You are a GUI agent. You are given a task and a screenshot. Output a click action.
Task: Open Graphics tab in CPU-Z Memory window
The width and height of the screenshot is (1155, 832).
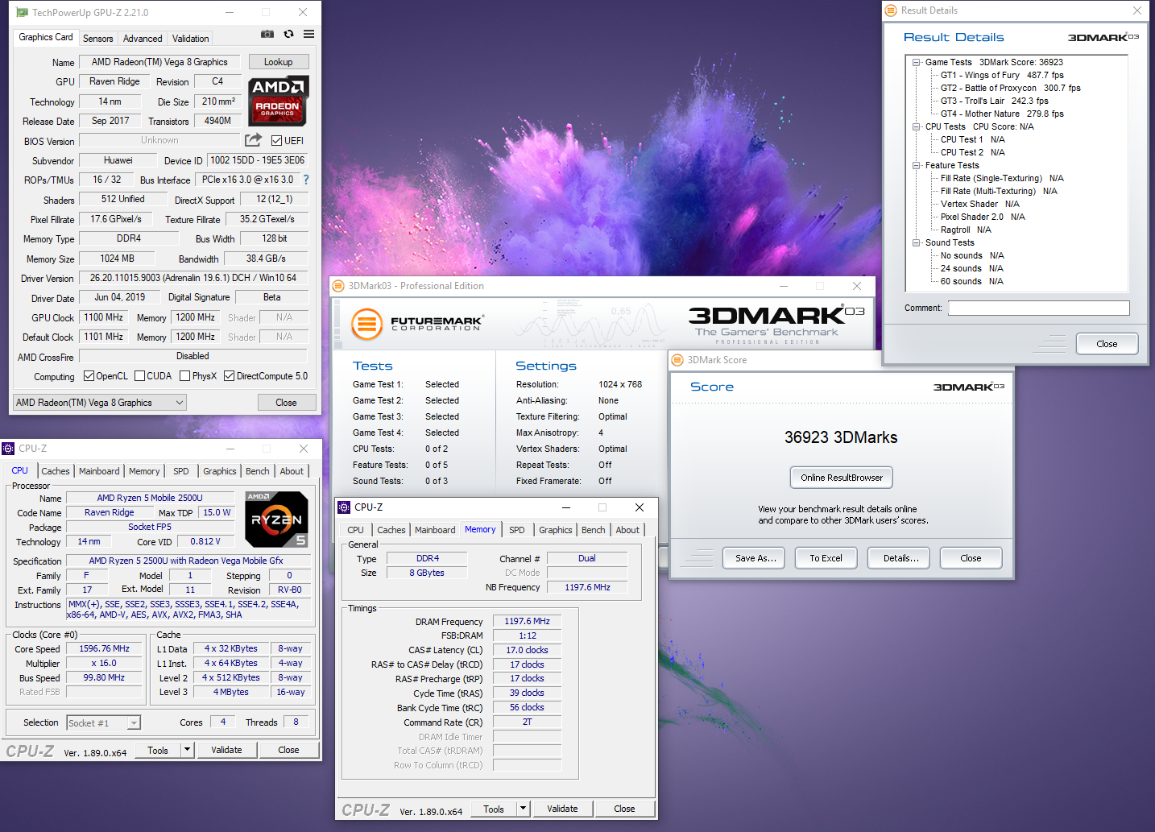click(x=556, y=530)
